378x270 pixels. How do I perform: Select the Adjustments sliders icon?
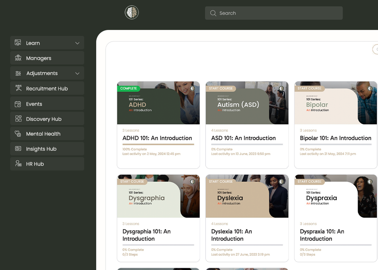(18, 73)
